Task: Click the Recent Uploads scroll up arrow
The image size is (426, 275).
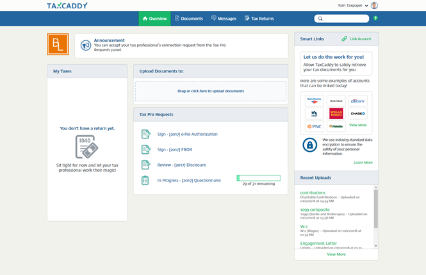Action: click(x=376, y=187)
